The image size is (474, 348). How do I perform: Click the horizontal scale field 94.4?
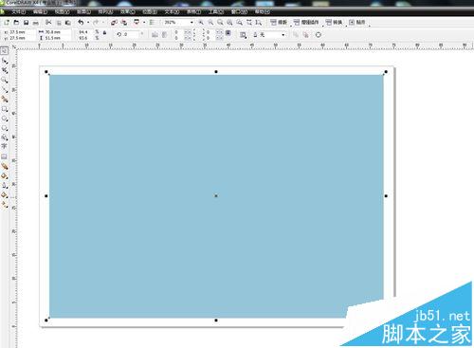click(x=84, y=32)
